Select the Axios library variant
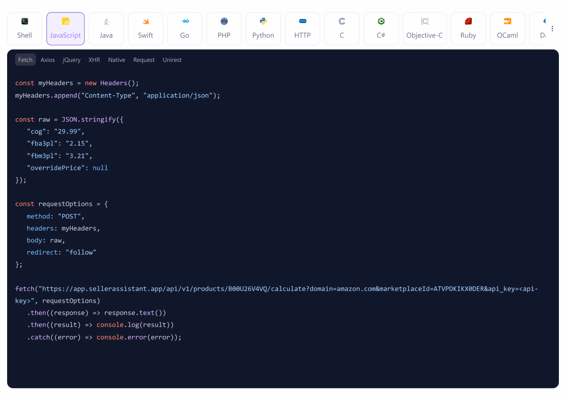The height and width of the screenshot is (400, 566). click(x=48, y=60)
